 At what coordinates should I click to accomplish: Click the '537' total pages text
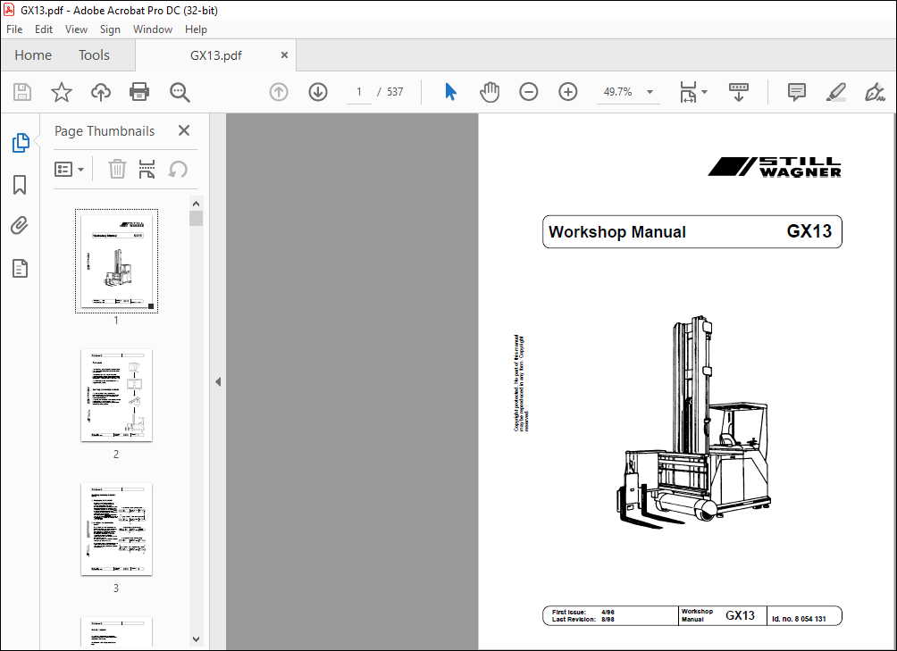[395, 92]
